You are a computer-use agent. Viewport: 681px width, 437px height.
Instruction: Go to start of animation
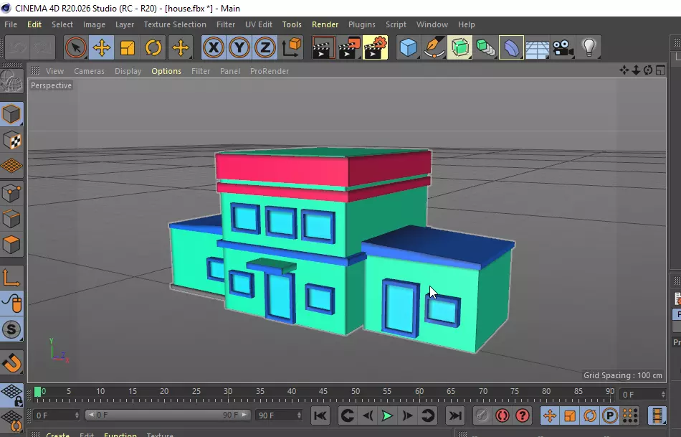320,415
